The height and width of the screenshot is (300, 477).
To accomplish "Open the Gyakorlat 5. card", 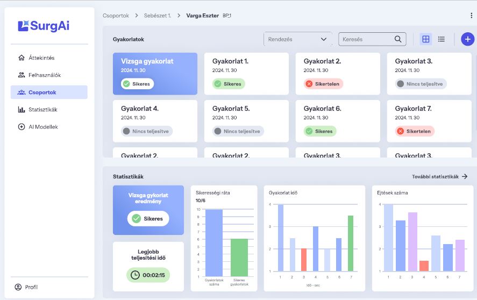I will click(x=246, y=121).
